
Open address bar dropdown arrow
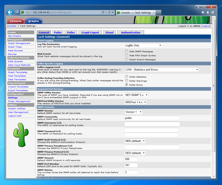(x=106, y=12)
